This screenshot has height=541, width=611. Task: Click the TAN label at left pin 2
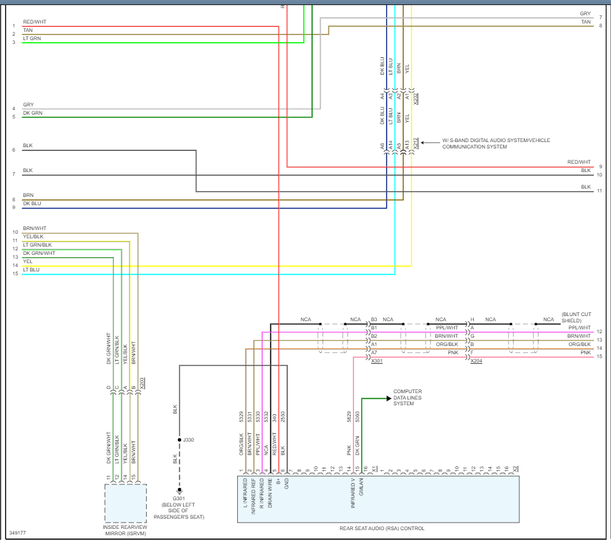(27, 30)
